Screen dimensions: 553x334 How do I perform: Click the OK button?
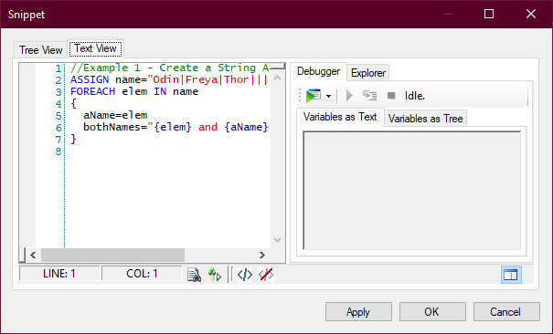click(x=432, y=312)
